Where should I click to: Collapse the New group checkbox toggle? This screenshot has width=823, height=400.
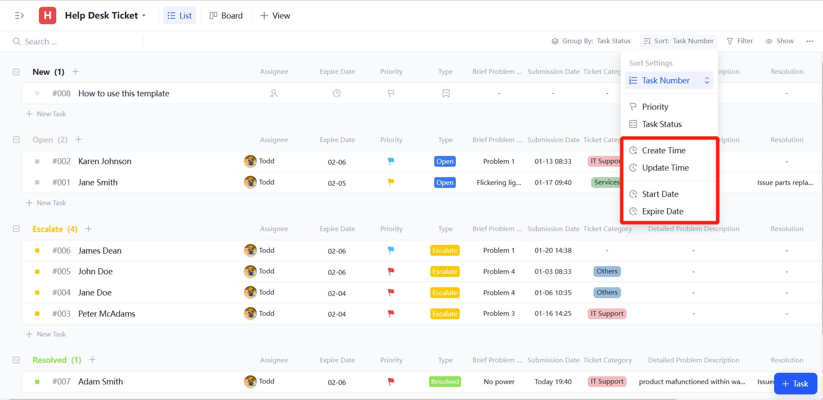click(16, 72)
